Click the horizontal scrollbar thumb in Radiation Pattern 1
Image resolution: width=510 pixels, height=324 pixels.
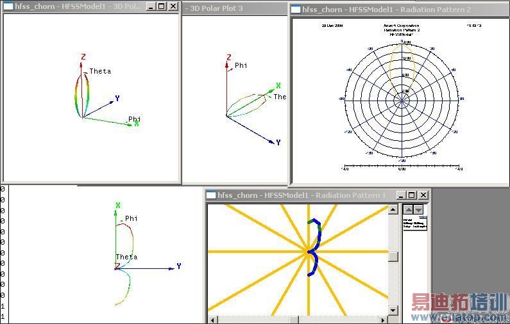(x=294, y=320)
